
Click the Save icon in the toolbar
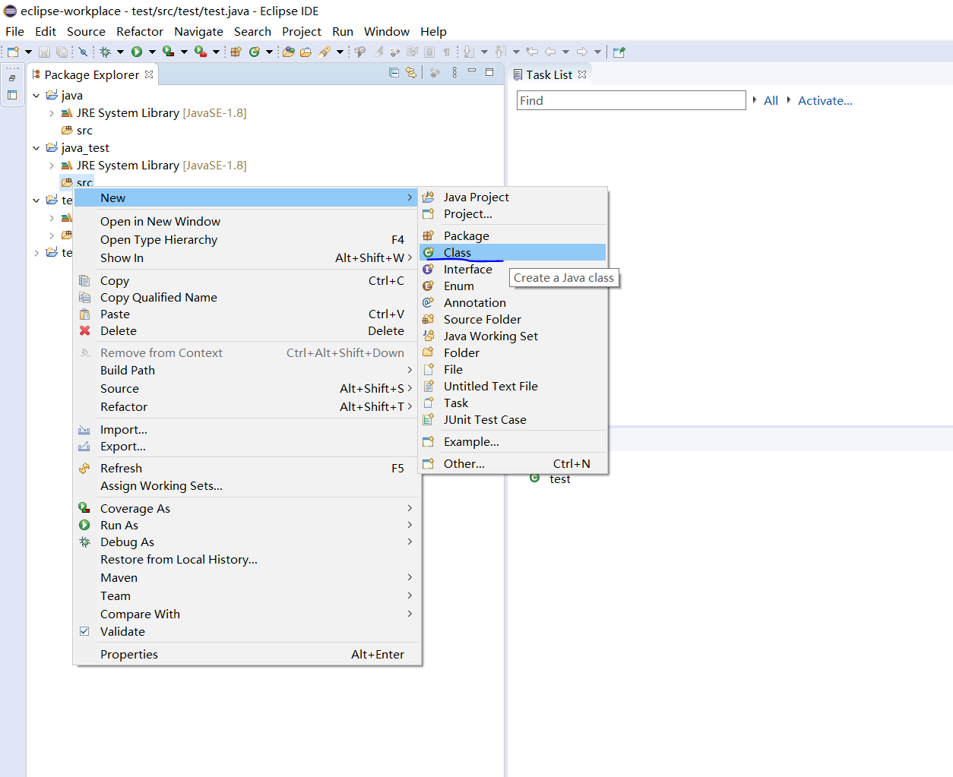(x=44, y=52)
